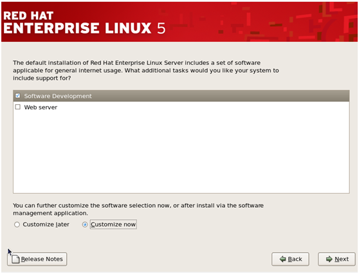Click the default installation description paragraph
359x274 pixels.
click(x=145, y=70)
